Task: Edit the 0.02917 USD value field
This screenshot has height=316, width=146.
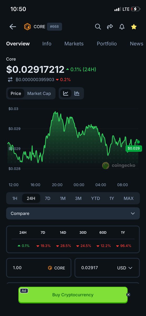Action: (x=107, y=268)
